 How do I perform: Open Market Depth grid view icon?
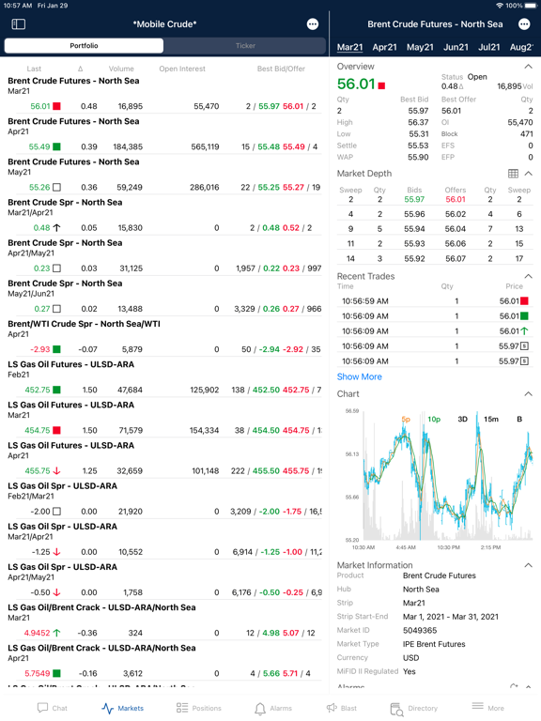513,174
